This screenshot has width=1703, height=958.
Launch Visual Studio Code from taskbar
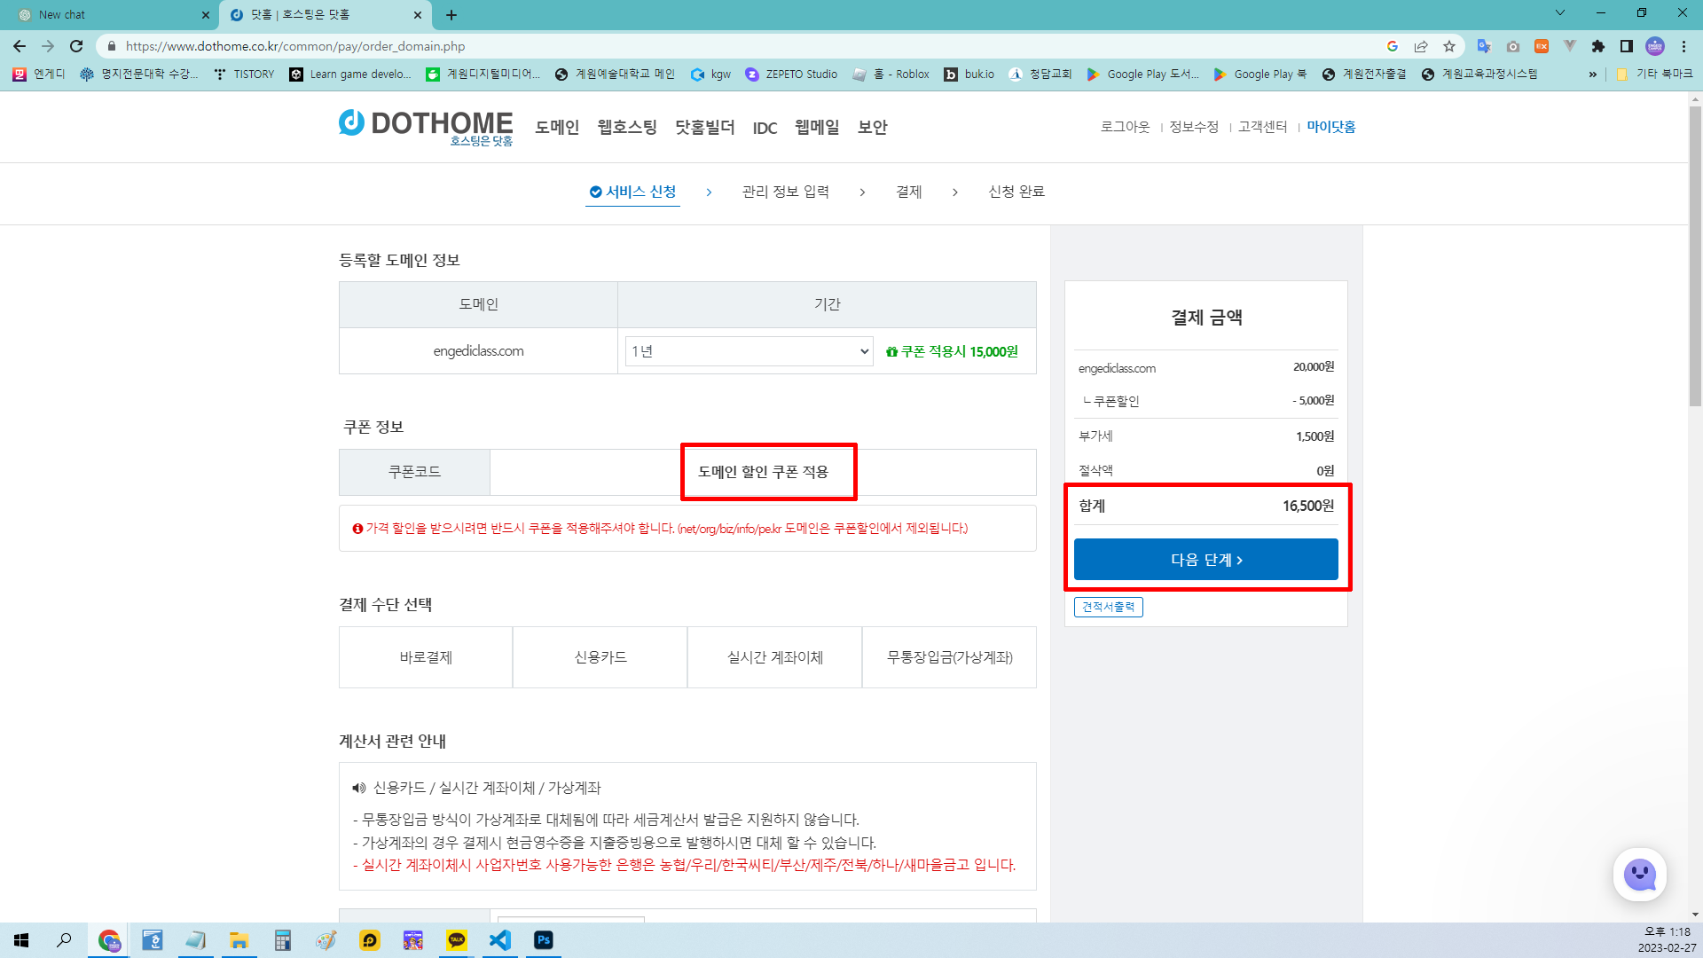click(x=500, y=940)
